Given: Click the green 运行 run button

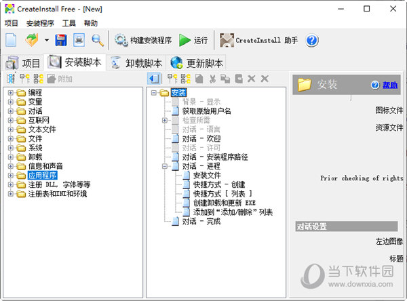Looking at the screenshot, I should 193,41.
